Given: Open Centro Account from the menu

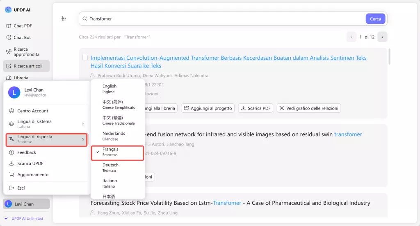Looking at the screenshot, I should [32, 111].
